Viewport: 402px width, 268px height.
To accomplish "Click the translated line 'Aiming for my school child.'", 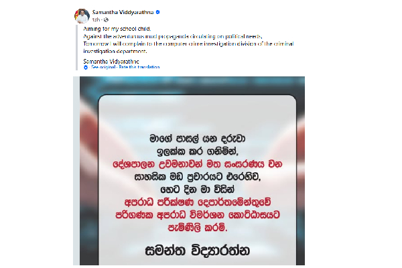I will point(117,29).
